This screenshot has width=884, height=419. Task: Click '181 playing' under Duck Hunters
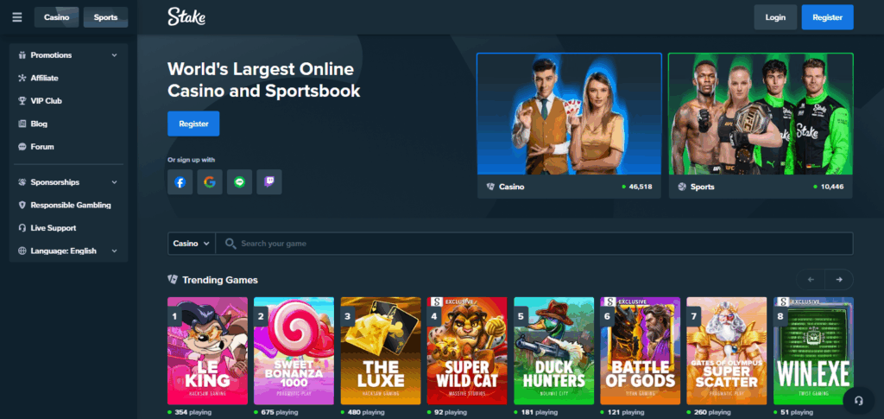point(539,412)
